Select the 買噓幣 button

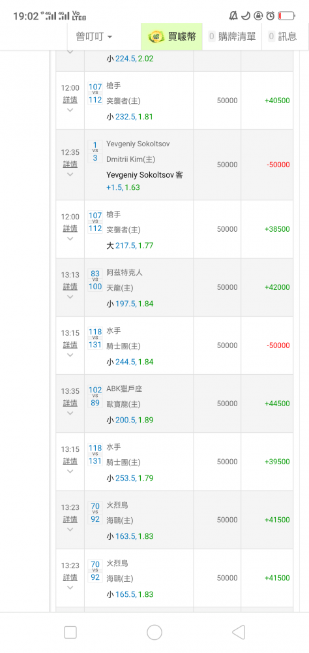(171, 37)
